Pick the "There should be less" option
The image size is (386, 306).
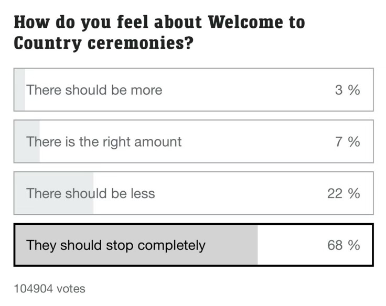click(91, 193)
